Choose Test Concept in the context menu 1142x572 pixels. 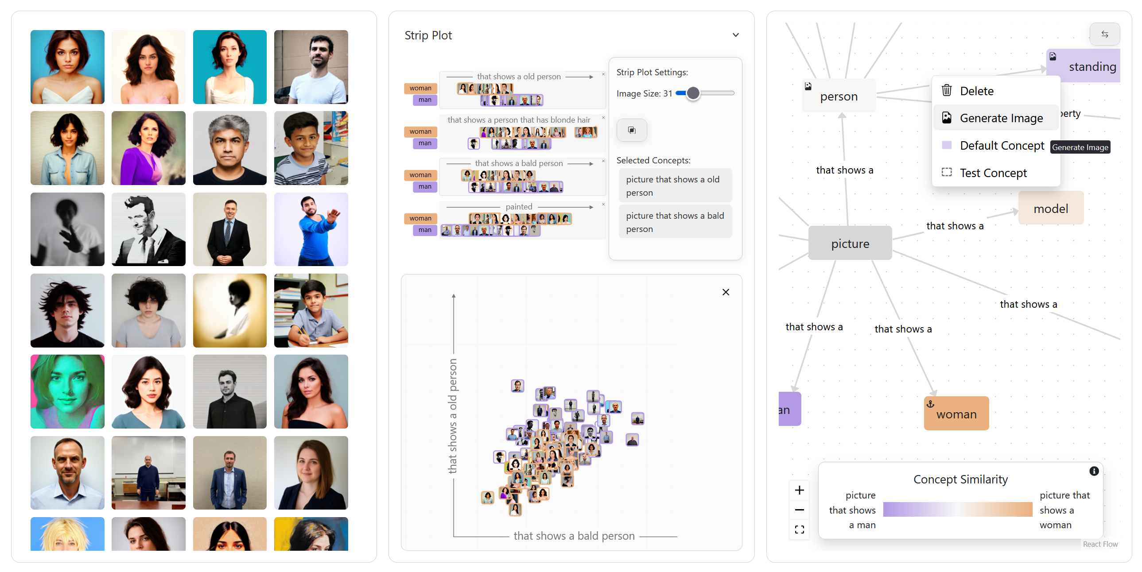[996, 173]
